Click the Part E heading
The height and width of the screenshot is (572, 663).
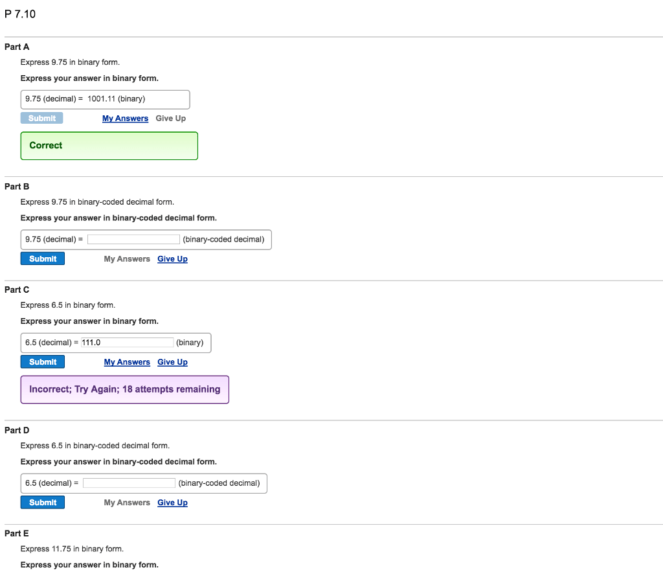17,534
